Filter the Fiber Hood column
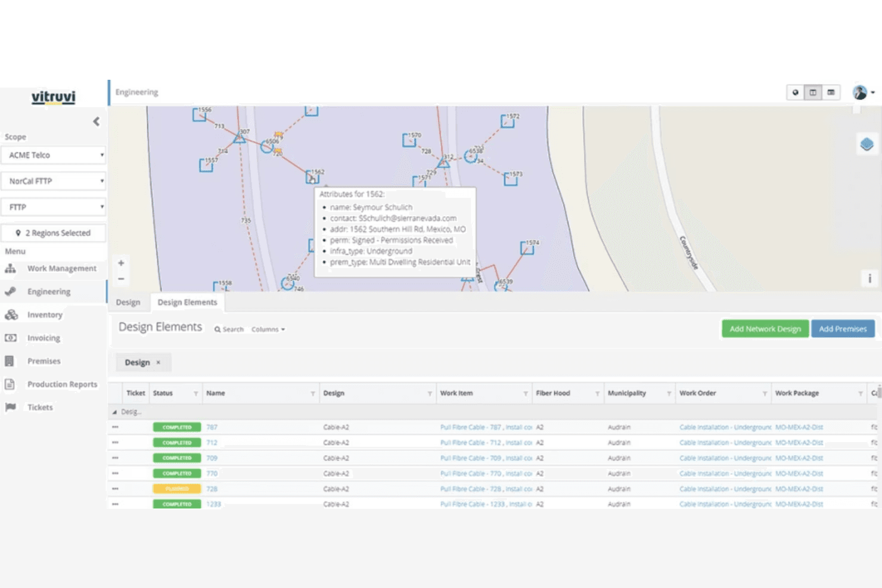Viewport: 882px width, 588px height. (597, 394)
